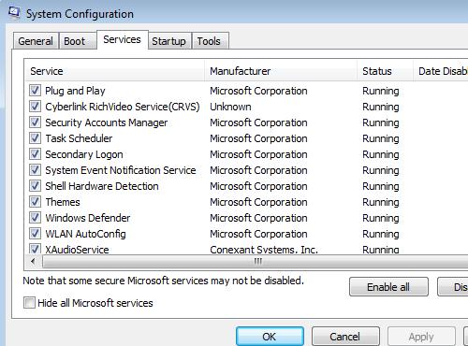Click the Conexant Systems, Inc. manufacturer cell
The width and height of the screenshot is (468, 346).
[x=264, y=250]
